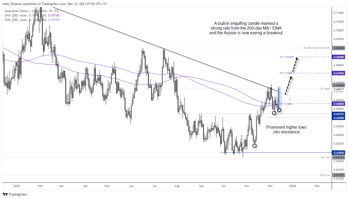Click the 0.61703 2022 low price label
The width and height of the screenshot is (349, 199).
339,175
